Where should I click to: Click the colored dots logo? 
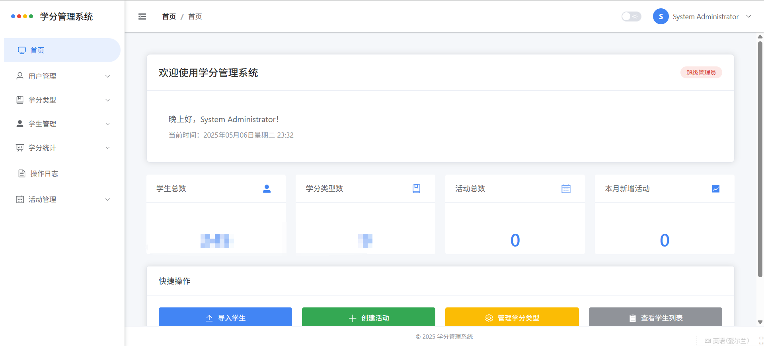[22, 16]
